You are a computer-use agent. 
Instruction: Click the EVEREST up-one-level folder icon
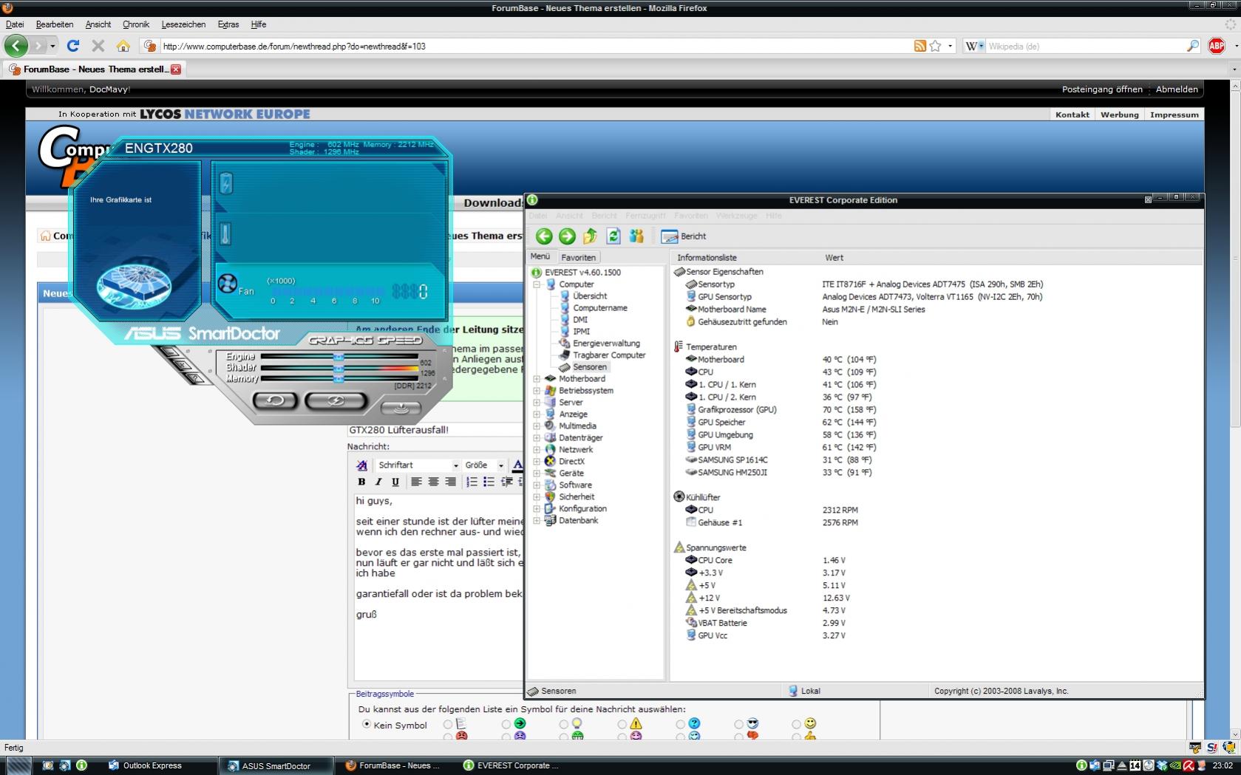590,236
